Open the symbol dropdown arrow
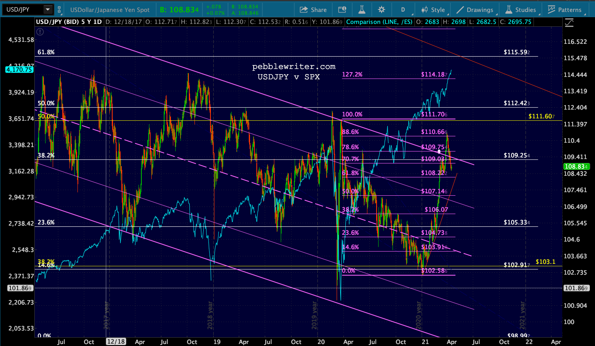Screen dimensions: 595x346 [x=48, y=10]
